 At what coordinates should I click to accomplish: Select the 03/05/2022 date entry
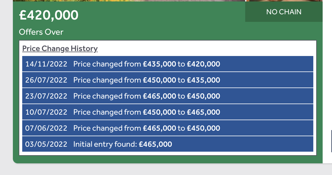(46, 144)
